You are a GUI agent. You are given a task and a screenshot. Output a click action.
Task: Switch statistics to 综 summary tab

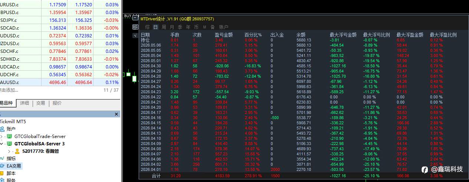click(x=148, y=27)
